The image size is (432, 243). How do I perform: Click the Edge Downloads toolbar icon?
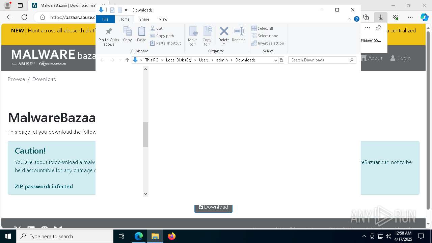[x=381, y=17]
